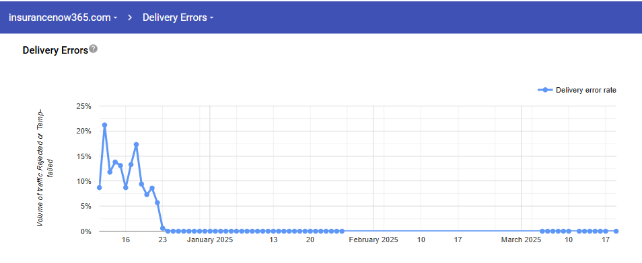Click the January 2025 axis label
The image size is (642, 263).
pyautogui.click(x=210, y=240)
